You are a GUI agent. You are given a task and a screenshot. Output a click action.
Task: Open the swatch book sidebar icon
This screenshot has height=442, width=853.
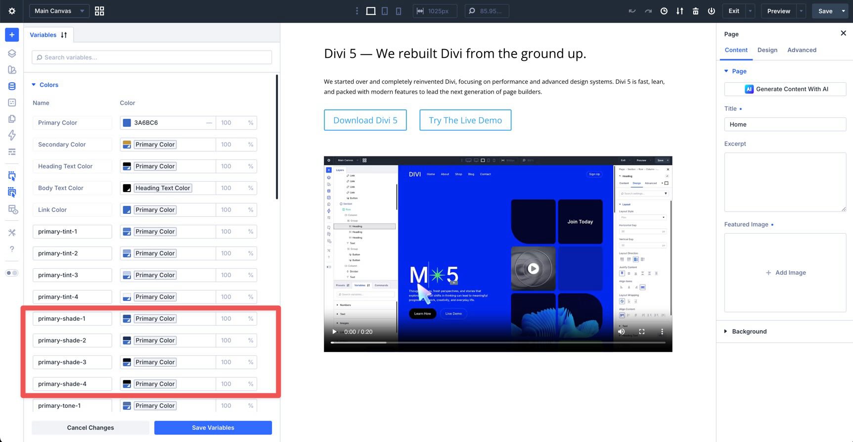pyautogui.click(x=12, y=70)
